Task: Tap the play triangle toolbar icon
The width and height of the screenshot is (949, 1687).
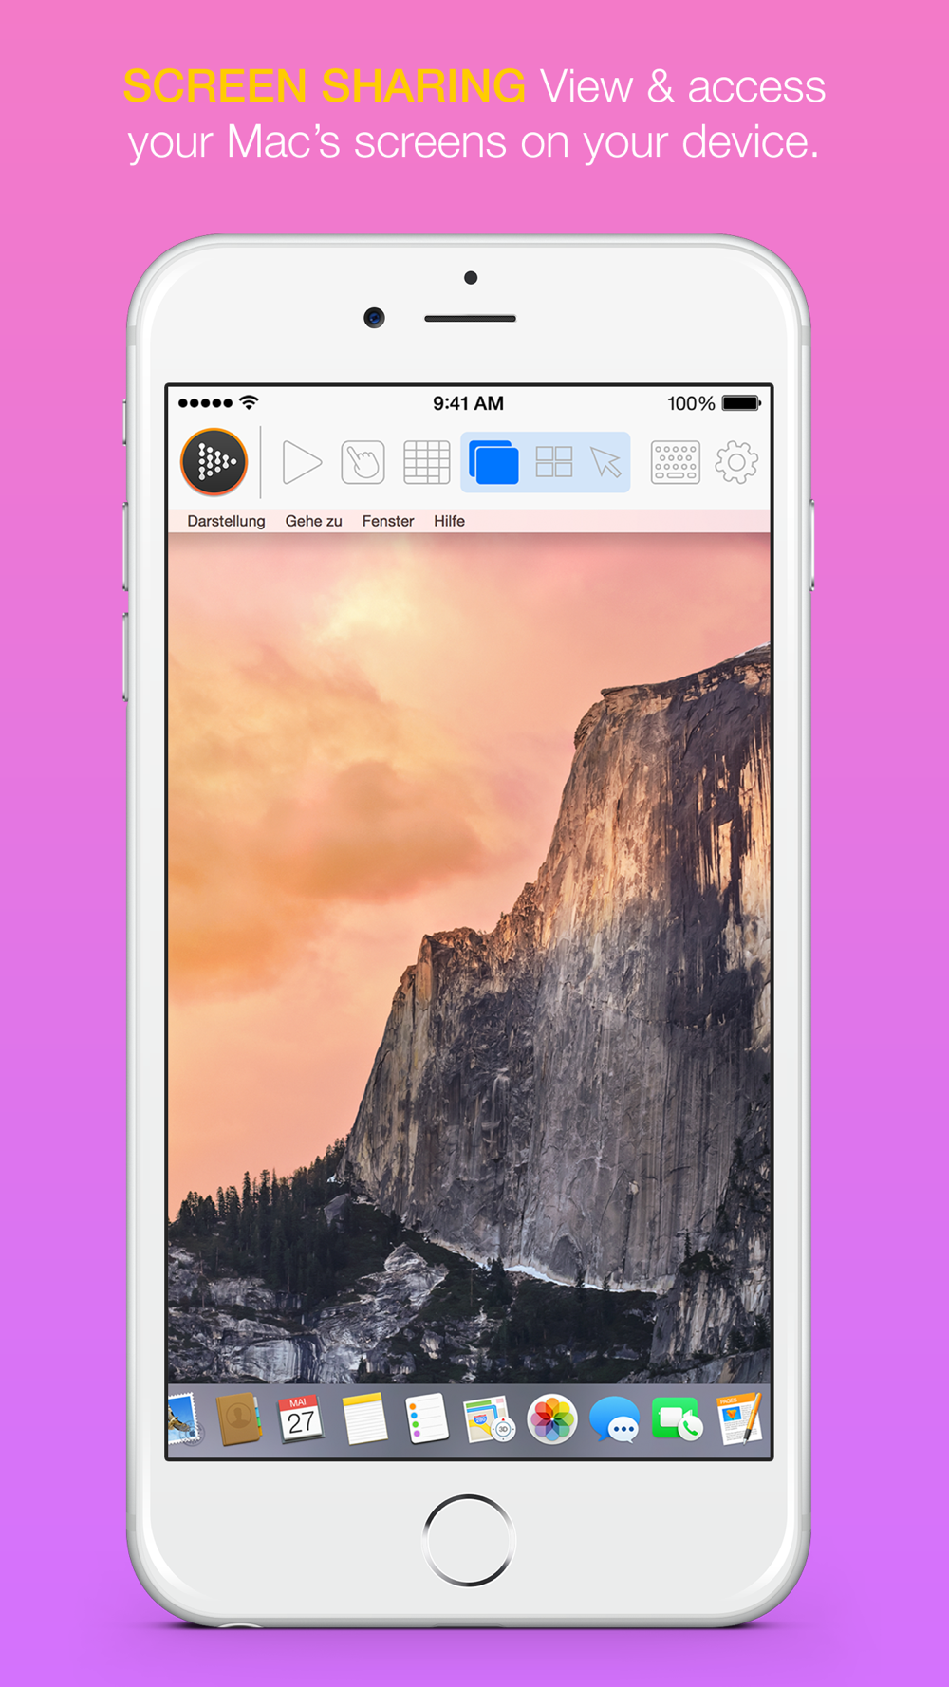Action: tap(302, 463)
